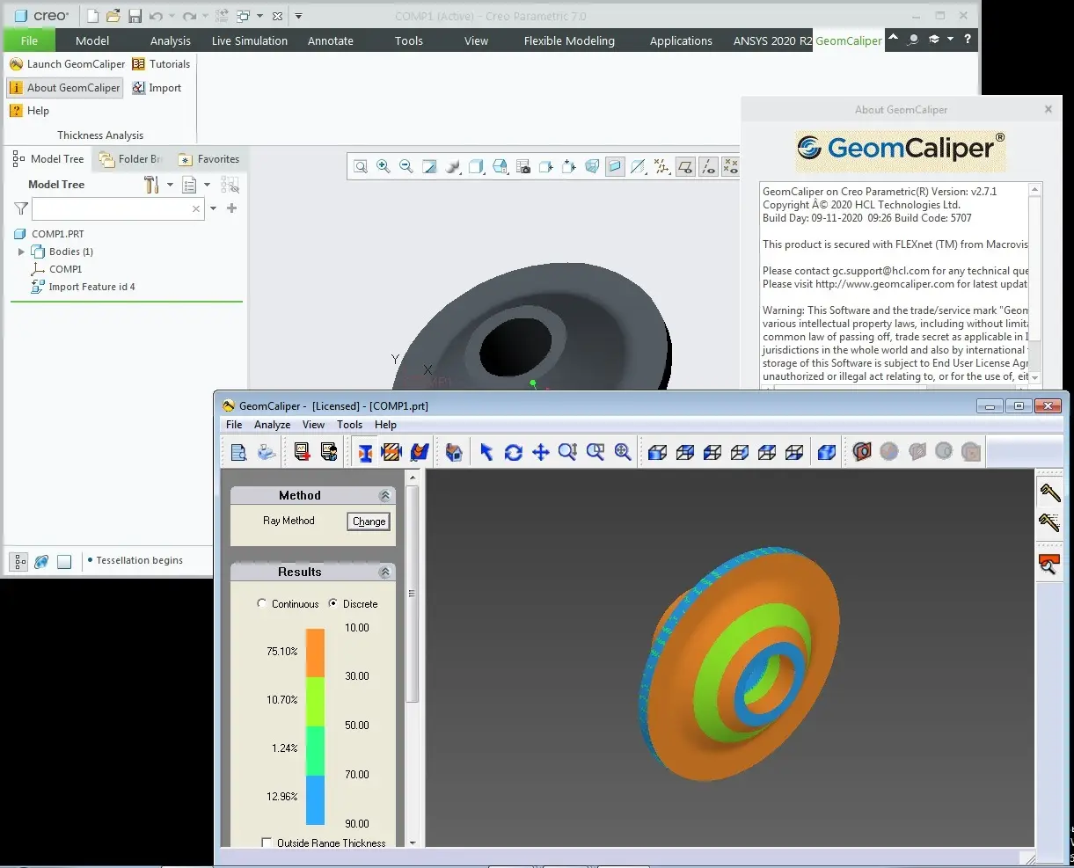Click the home view icon in GeomCaliper toolbar
This screenshot has width=1074, height=868.
pos(454,452)
